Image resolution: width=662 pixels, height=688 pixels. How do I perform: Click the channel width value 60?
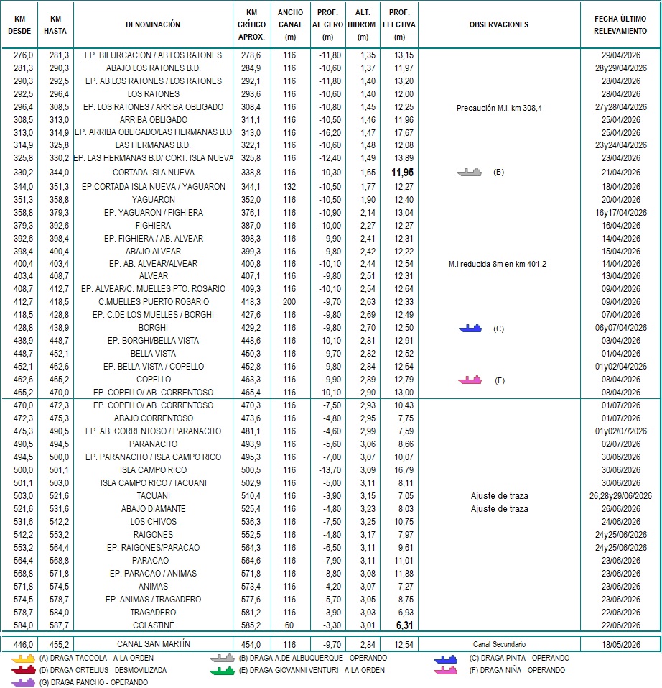tap(289, 625)
